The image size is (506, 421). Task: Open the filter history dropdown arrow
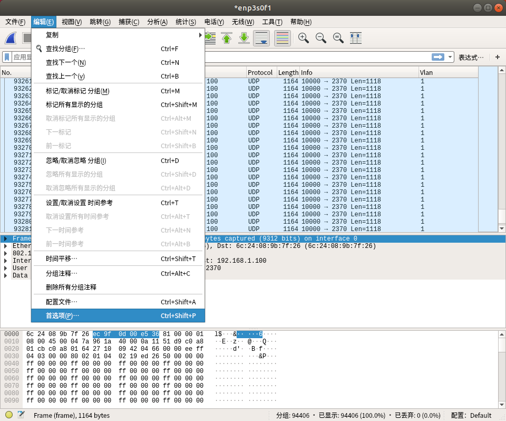(450, 57)
